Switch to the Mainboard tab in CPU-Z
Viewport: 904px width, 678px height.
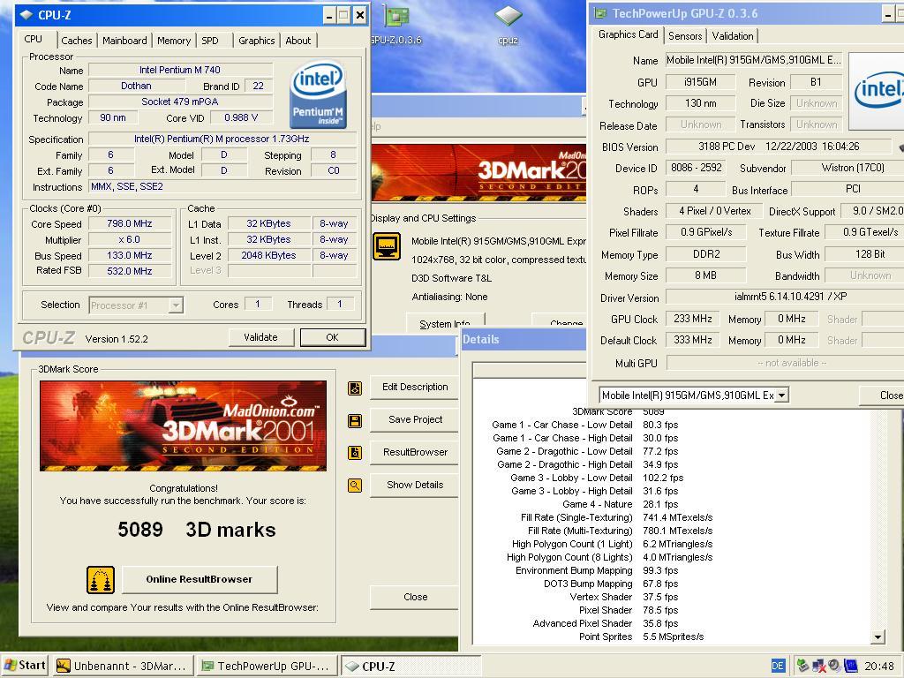124,41
